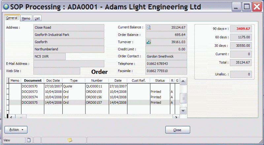The image size is (264, 145).
Task: Click the horizontal scrollbar thumb in grid
Action: (x=21, y=117)
